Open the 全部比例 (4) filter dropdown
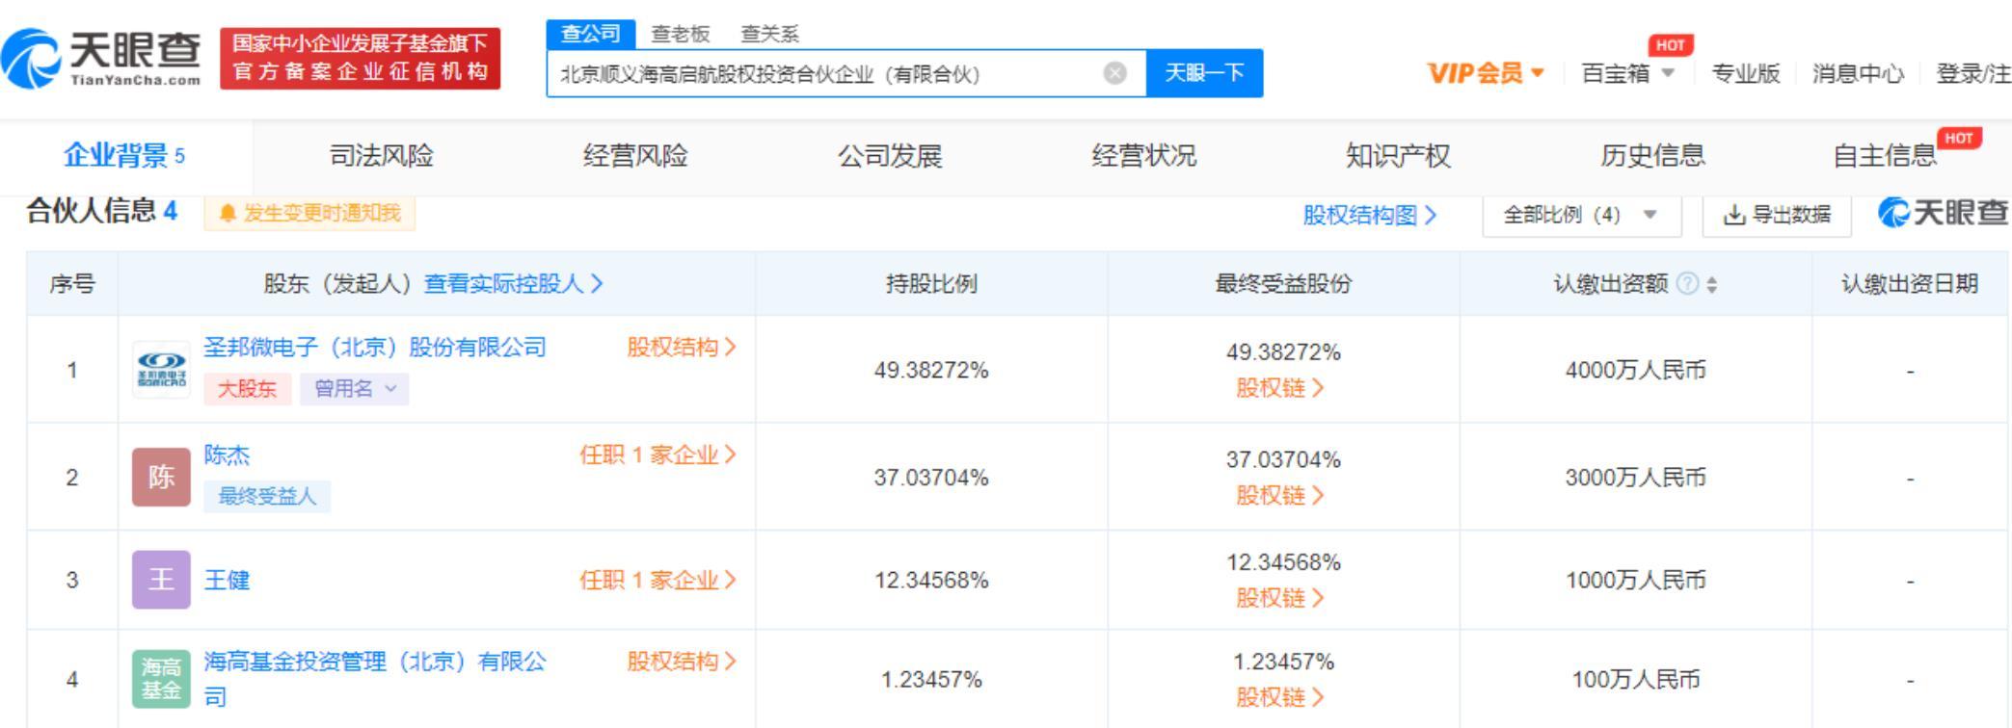Screen dimensions: 2012x728 coord(1581,214)
